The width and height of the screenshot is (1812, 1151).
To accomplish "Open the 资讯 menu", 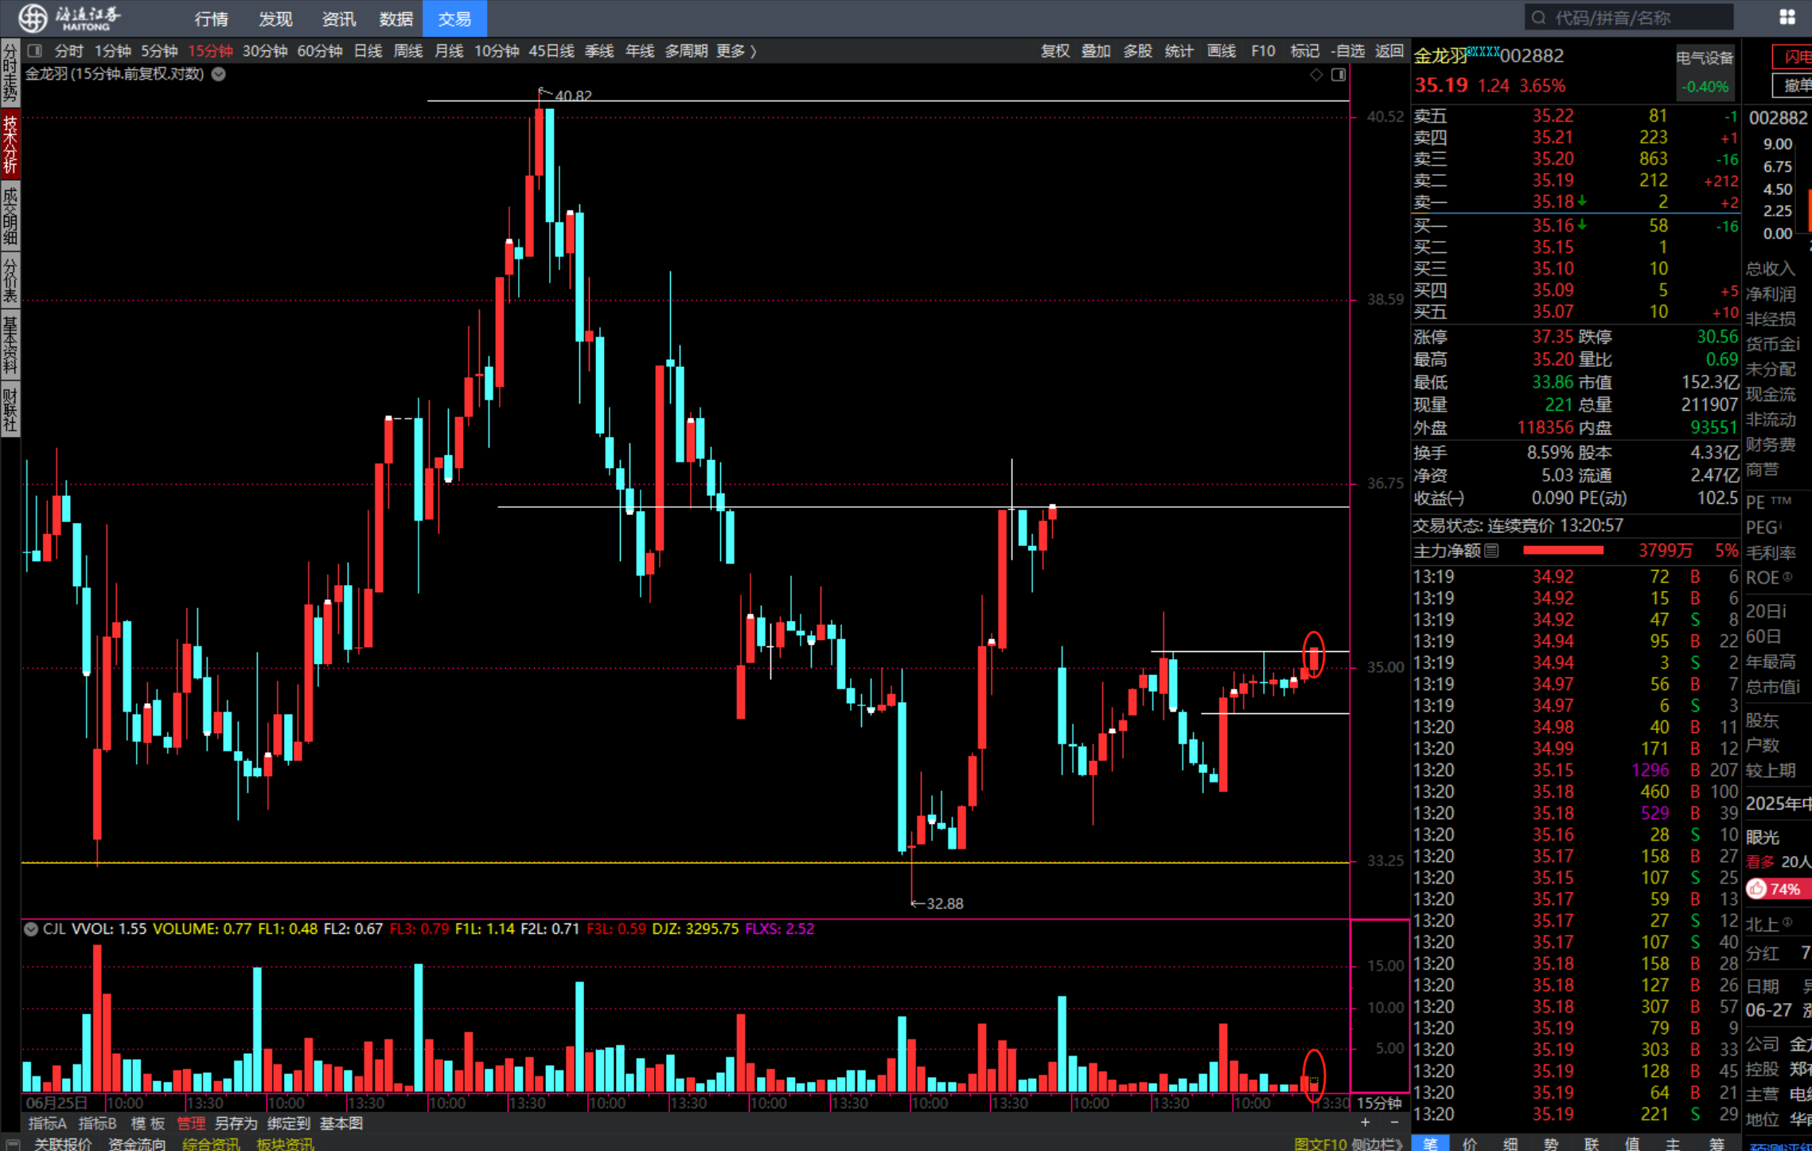I will (x=339, y=18).
